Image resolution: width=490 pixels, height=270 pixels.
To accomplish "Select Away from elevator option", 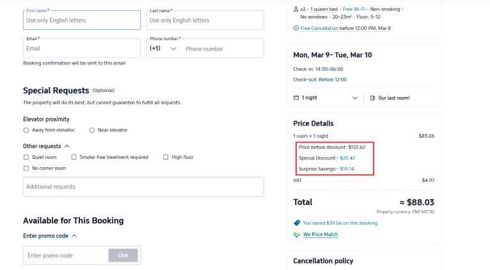I will coord(26,130).
